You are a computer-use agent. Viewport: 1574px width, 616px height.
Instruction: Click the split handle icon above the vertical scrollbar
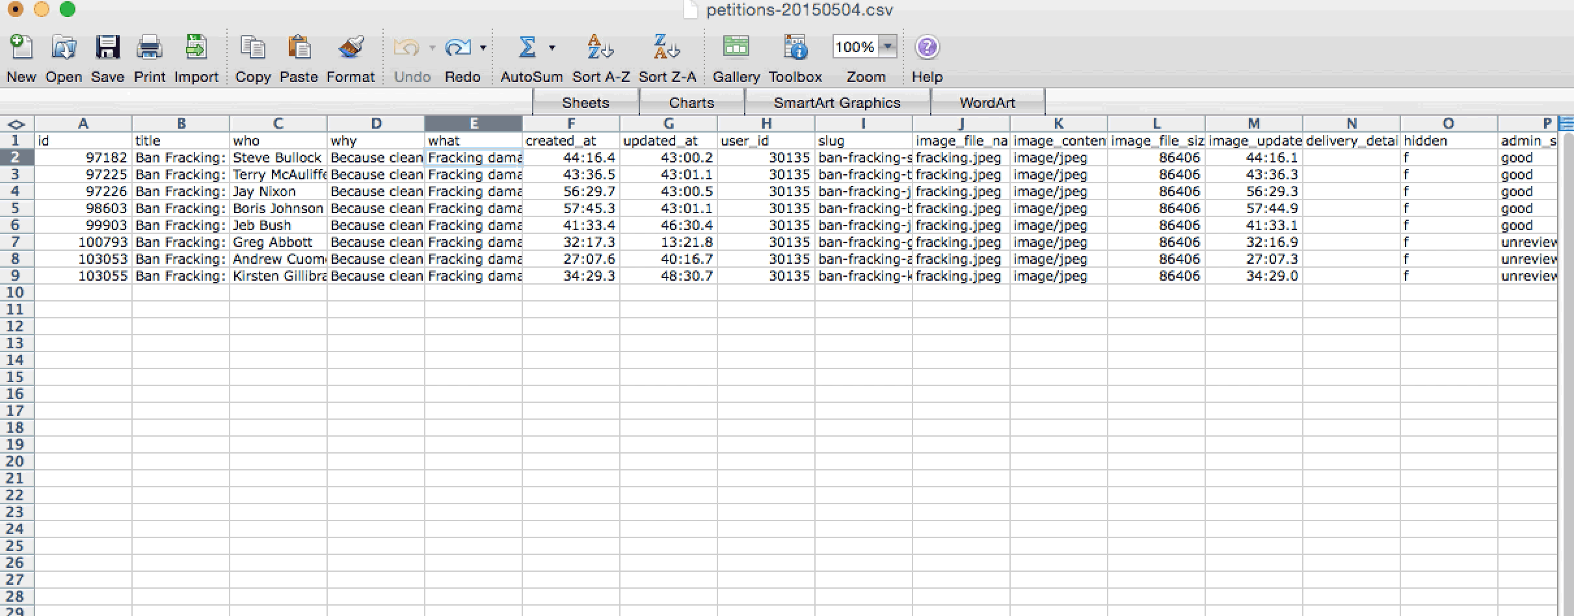pyautogui.click(x=1566, y=123)
